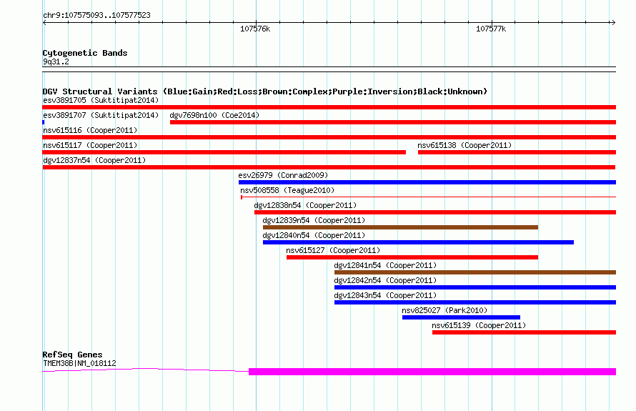Screen dimensions: 636x411
Task: Click the 107576k ruler position
Action: tap(255, 29)
